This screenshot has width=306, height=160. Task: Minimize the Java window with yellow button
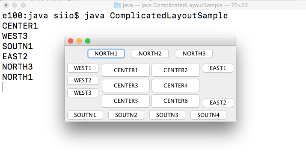coord(79,41)
